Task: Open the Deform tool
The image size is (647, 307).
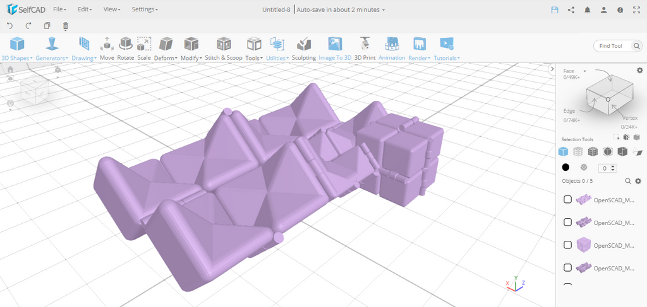Action: [166, 49]
